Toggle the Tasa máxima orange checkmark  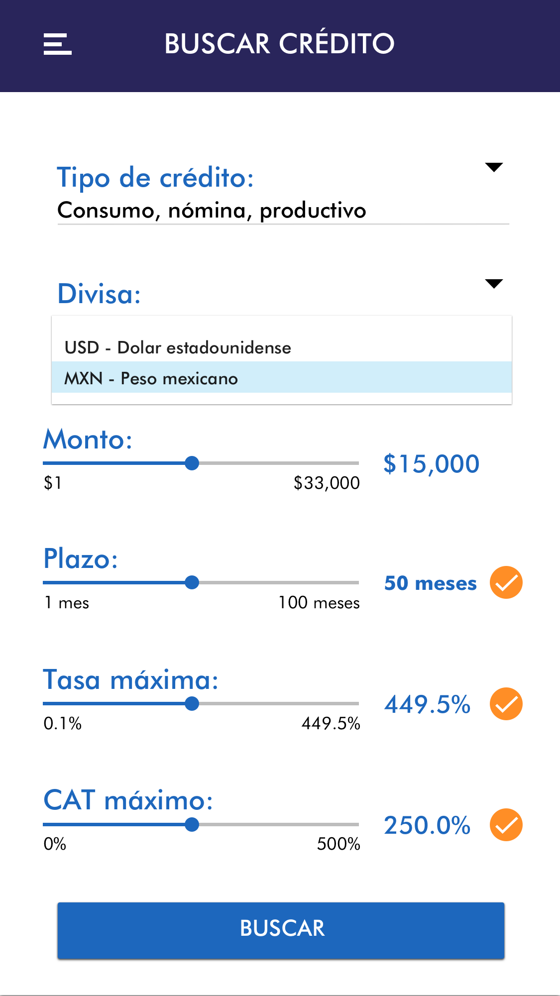click(x=506, y=704)
